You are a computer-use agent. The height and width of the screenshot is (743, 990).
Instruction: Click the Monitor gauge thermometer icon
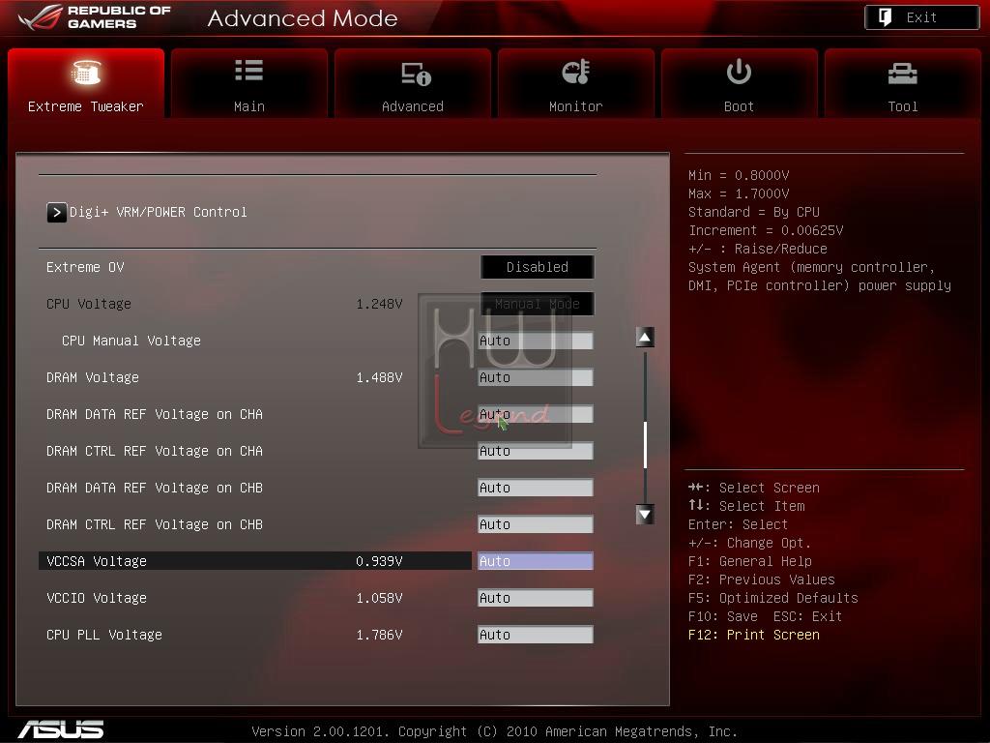click(576, 72)
